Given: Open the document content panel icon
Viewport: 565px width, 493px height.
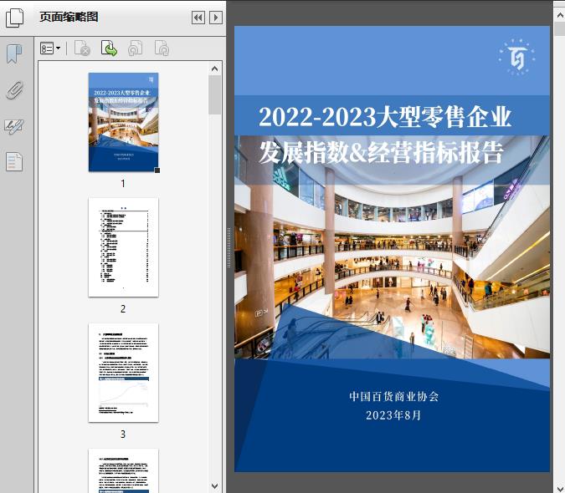Looking at the screenshot, I should click(x=14, y=162).
